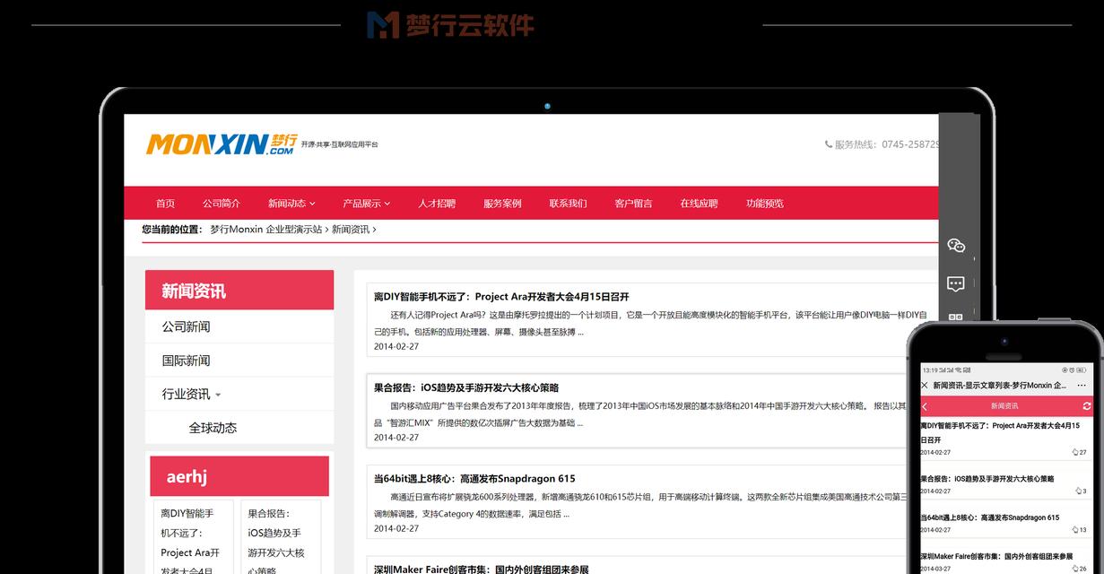The width and height of the screenshot is (1104, 574).
Task: Open article 深圳Maker Faire创客市集 in the main list
Action: click(481, 570)
